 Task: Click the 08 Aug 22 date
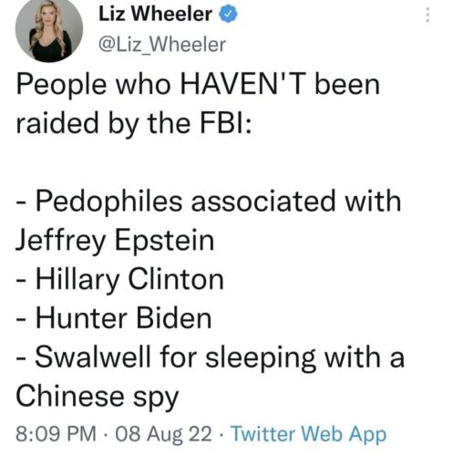coord(163,434)
